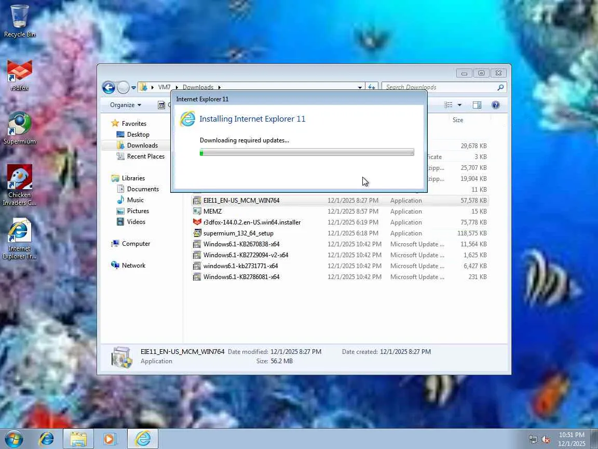This screenshot has height=449, width=598.
Task: Click the IE11 installation progress bar
Action: click(x=307, y=152)
